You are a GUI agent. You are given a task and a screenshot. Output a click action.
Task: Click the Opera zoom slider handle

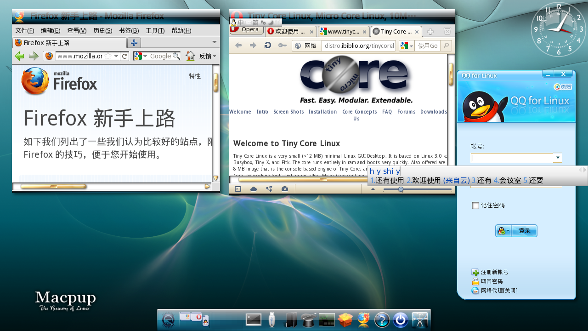coord(401,189)
